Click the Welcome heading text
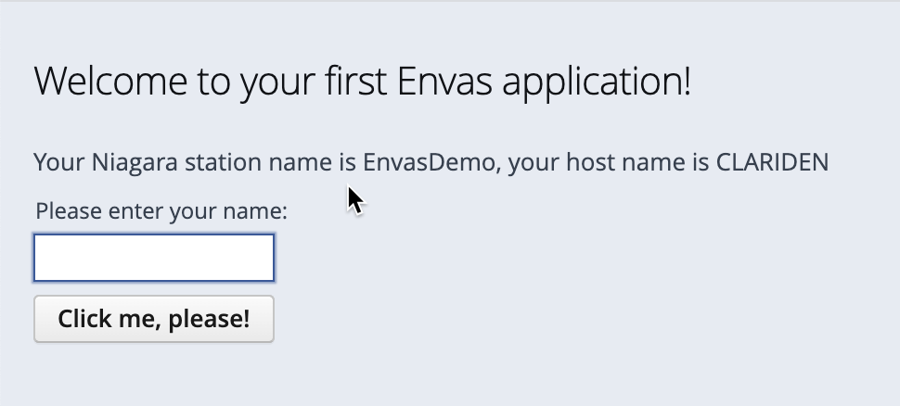The width and height of the screenshot is (900, 406). point(363,82)
